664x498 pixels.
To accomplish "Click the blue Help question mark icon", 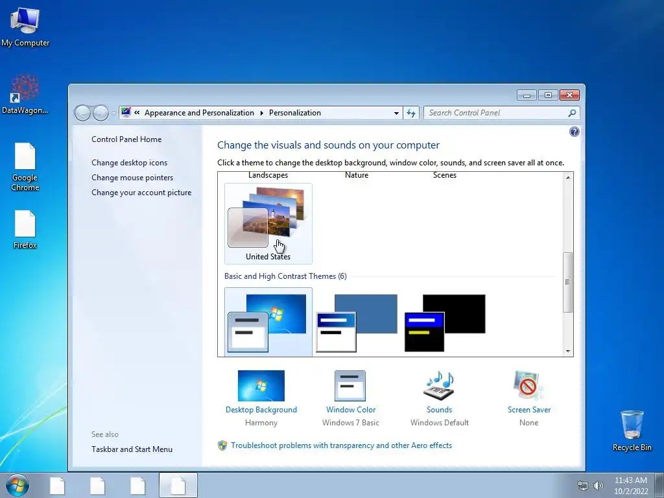I will [575, 132].
